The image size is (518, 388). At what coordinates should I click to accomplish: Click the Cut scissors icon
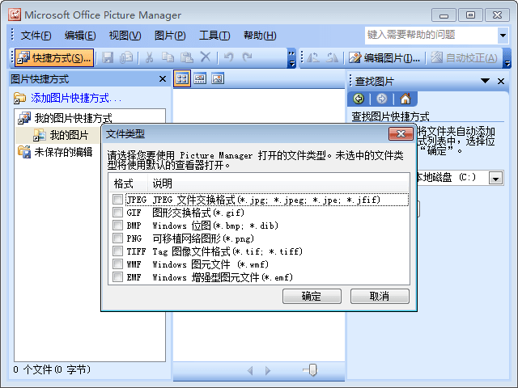pos(149,57)
